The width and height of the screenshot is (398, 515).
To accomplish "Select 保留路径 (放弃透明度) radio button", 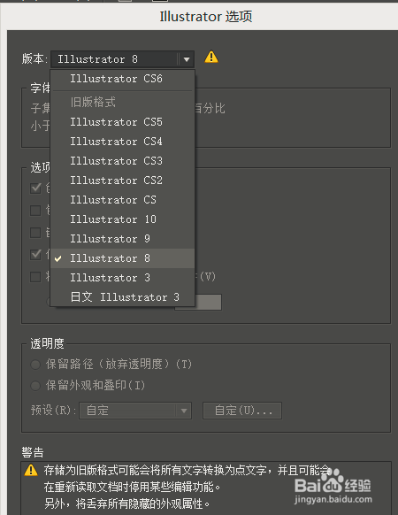I will tap(35, 365).
